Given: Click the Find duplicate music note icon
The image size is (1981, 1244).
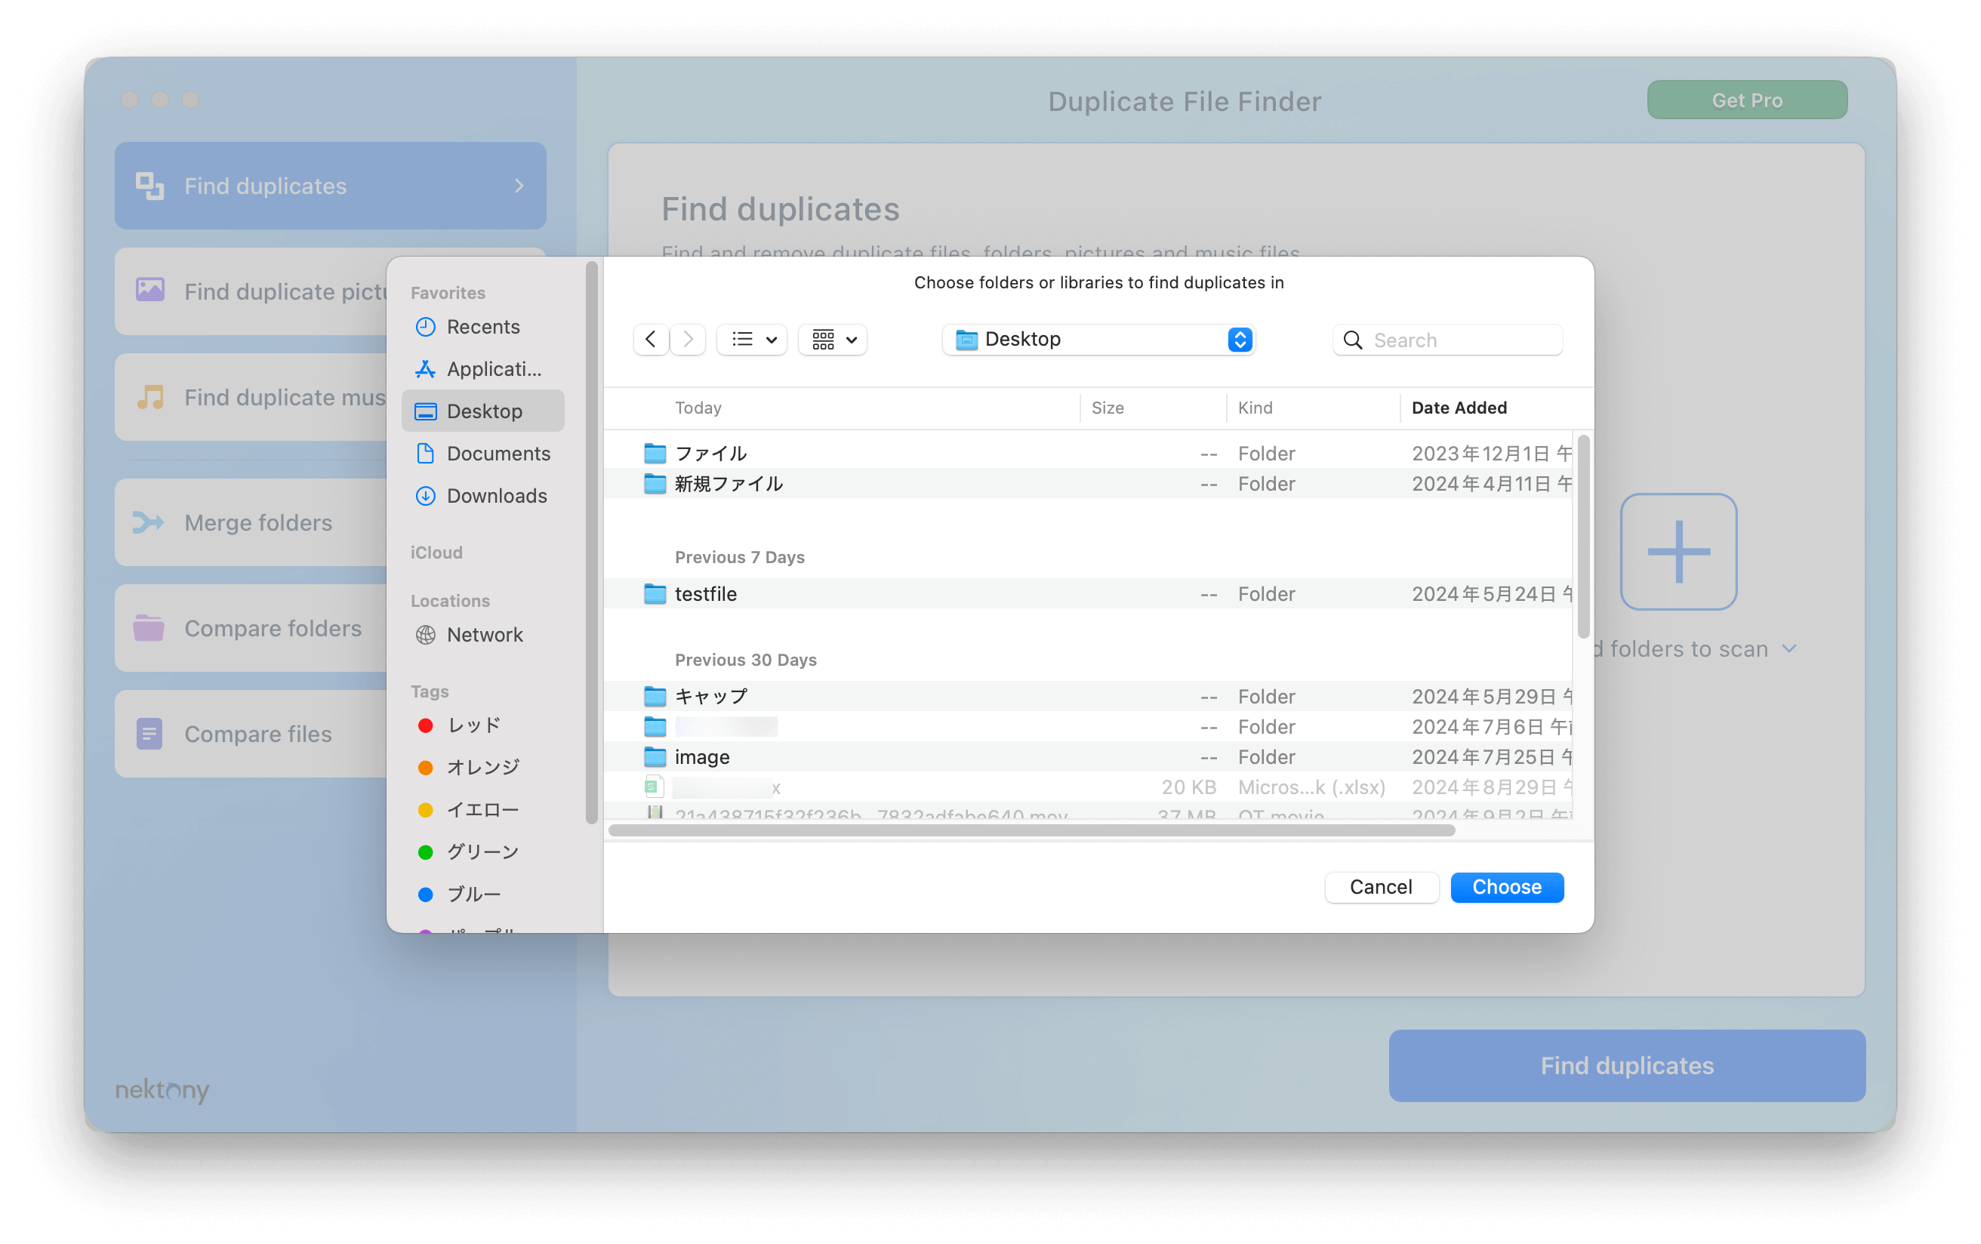Looking at the screenshot, I should 149,397.
